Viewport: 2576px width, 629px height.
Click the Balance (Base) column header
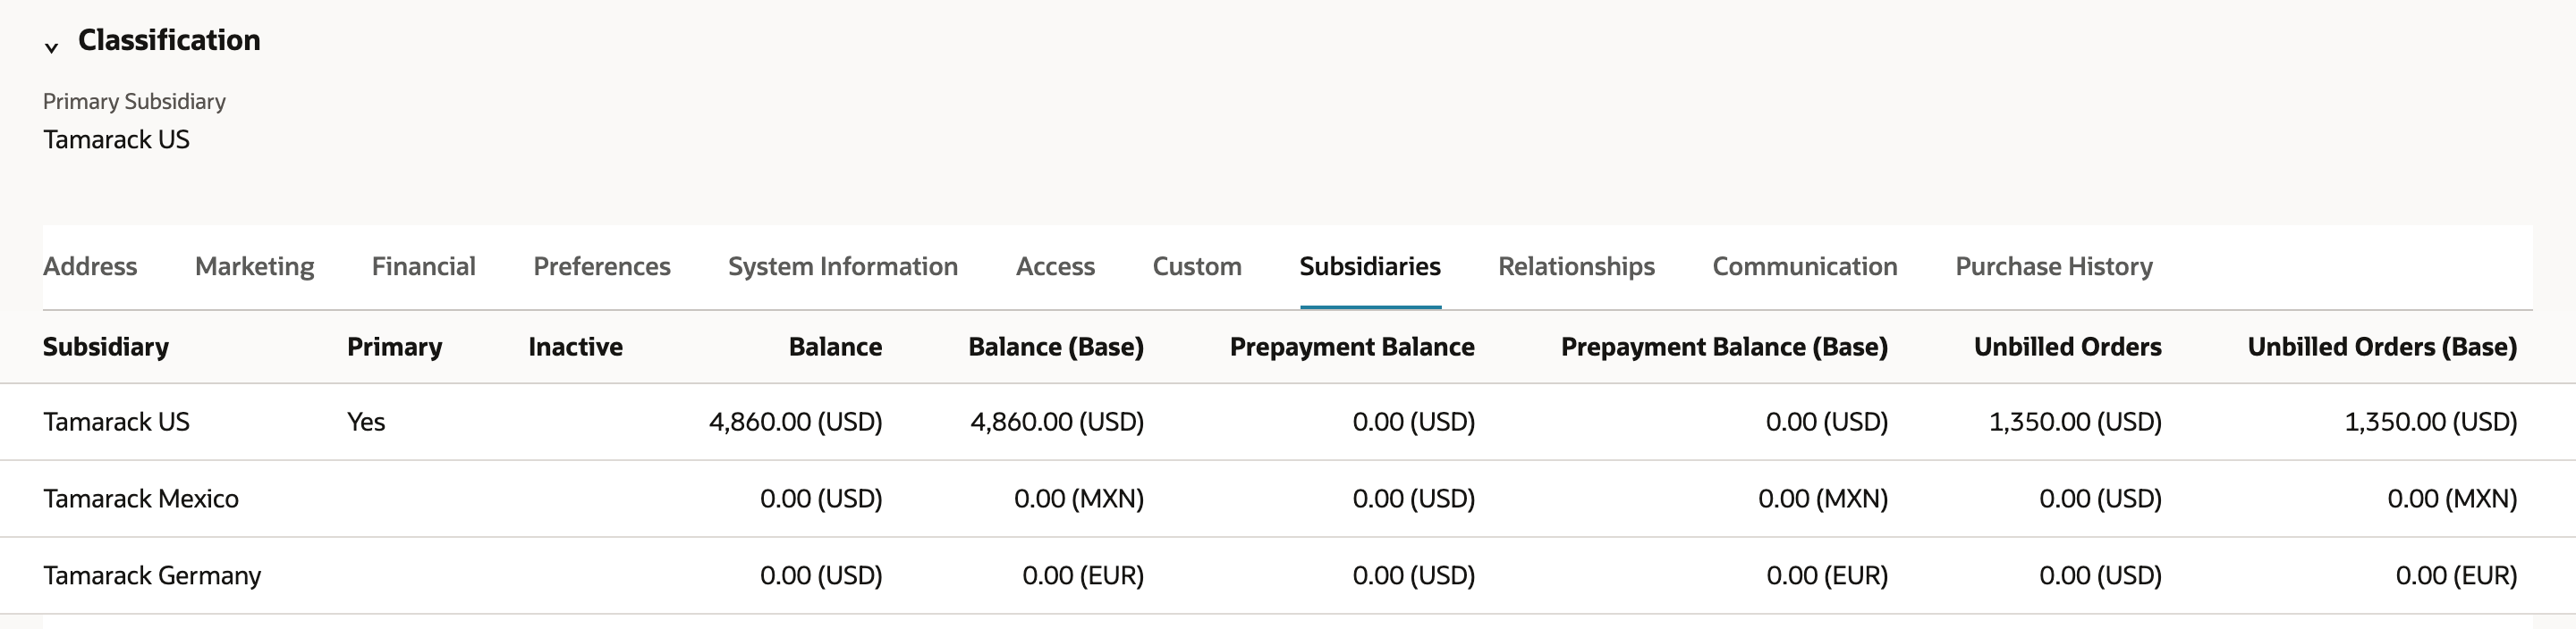coord(1056,347)
